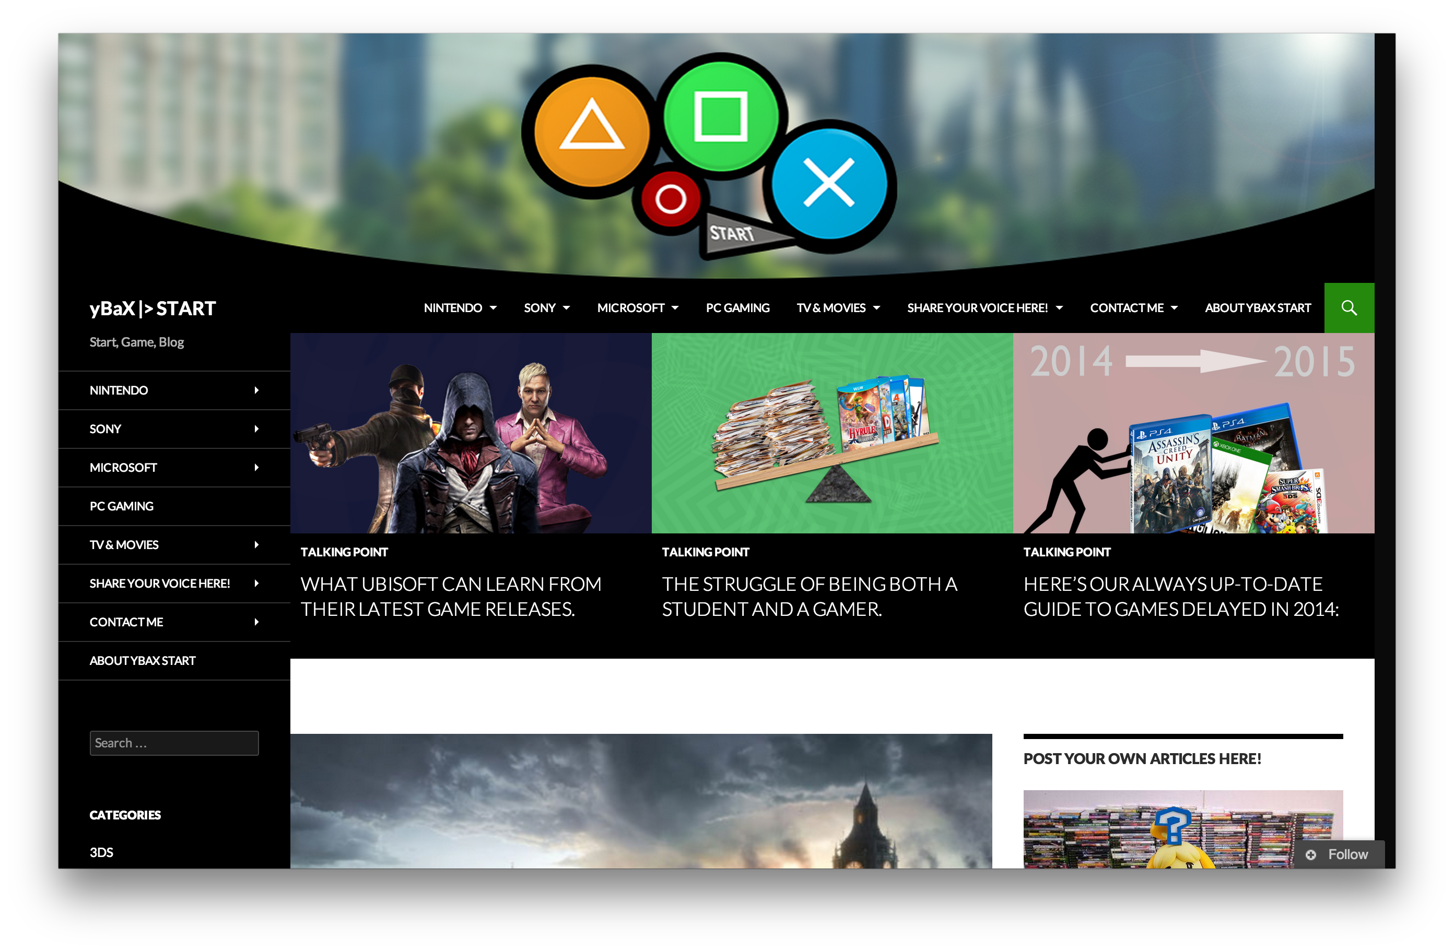Click the red circle logo button
This screenshot has width=1454, height=952.
coord(670,199)
